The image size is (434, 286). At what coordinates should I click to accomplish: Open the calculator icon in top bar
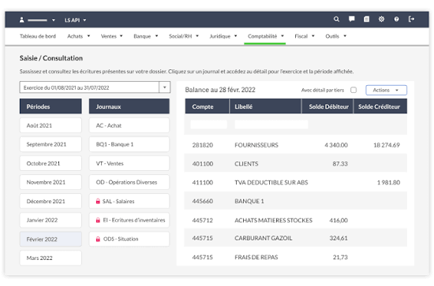tap(366, 19)
